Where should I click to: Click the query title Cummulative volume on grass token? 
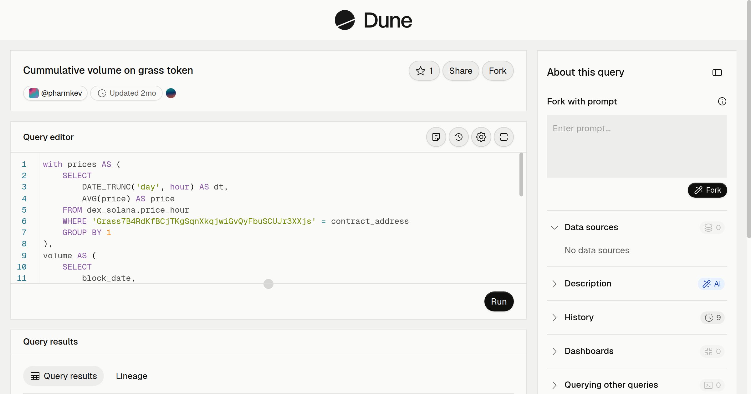pos(108,70)
